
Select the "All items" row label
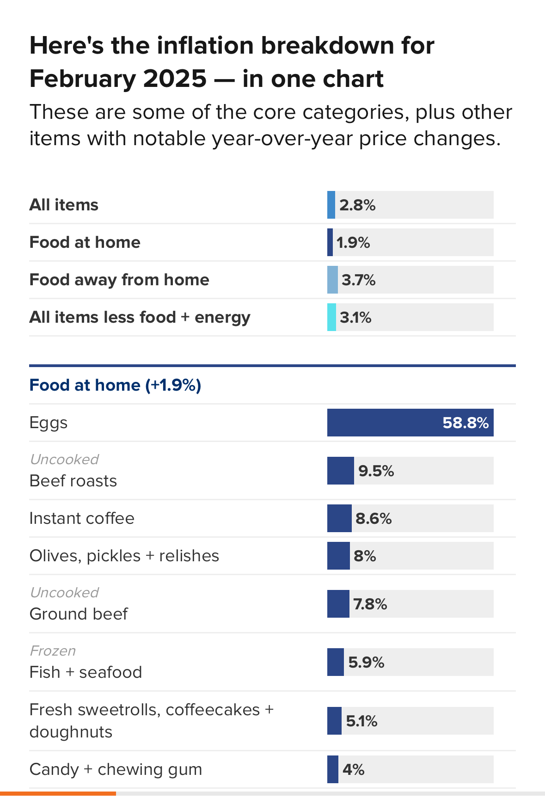(64, 205)
